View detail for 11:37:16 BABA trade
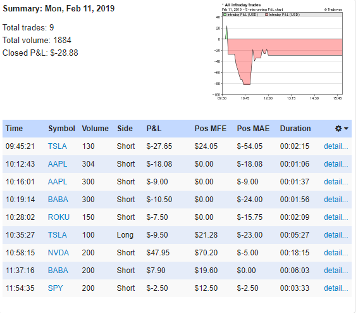The width and height of the screenshot is (358, 313). click(x=336, y=271)
